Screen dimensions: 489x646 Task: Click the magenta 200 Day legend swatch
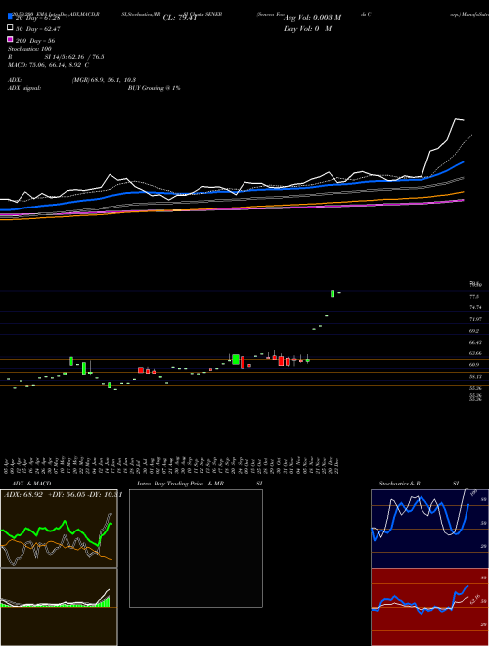(x=10, y=40)
